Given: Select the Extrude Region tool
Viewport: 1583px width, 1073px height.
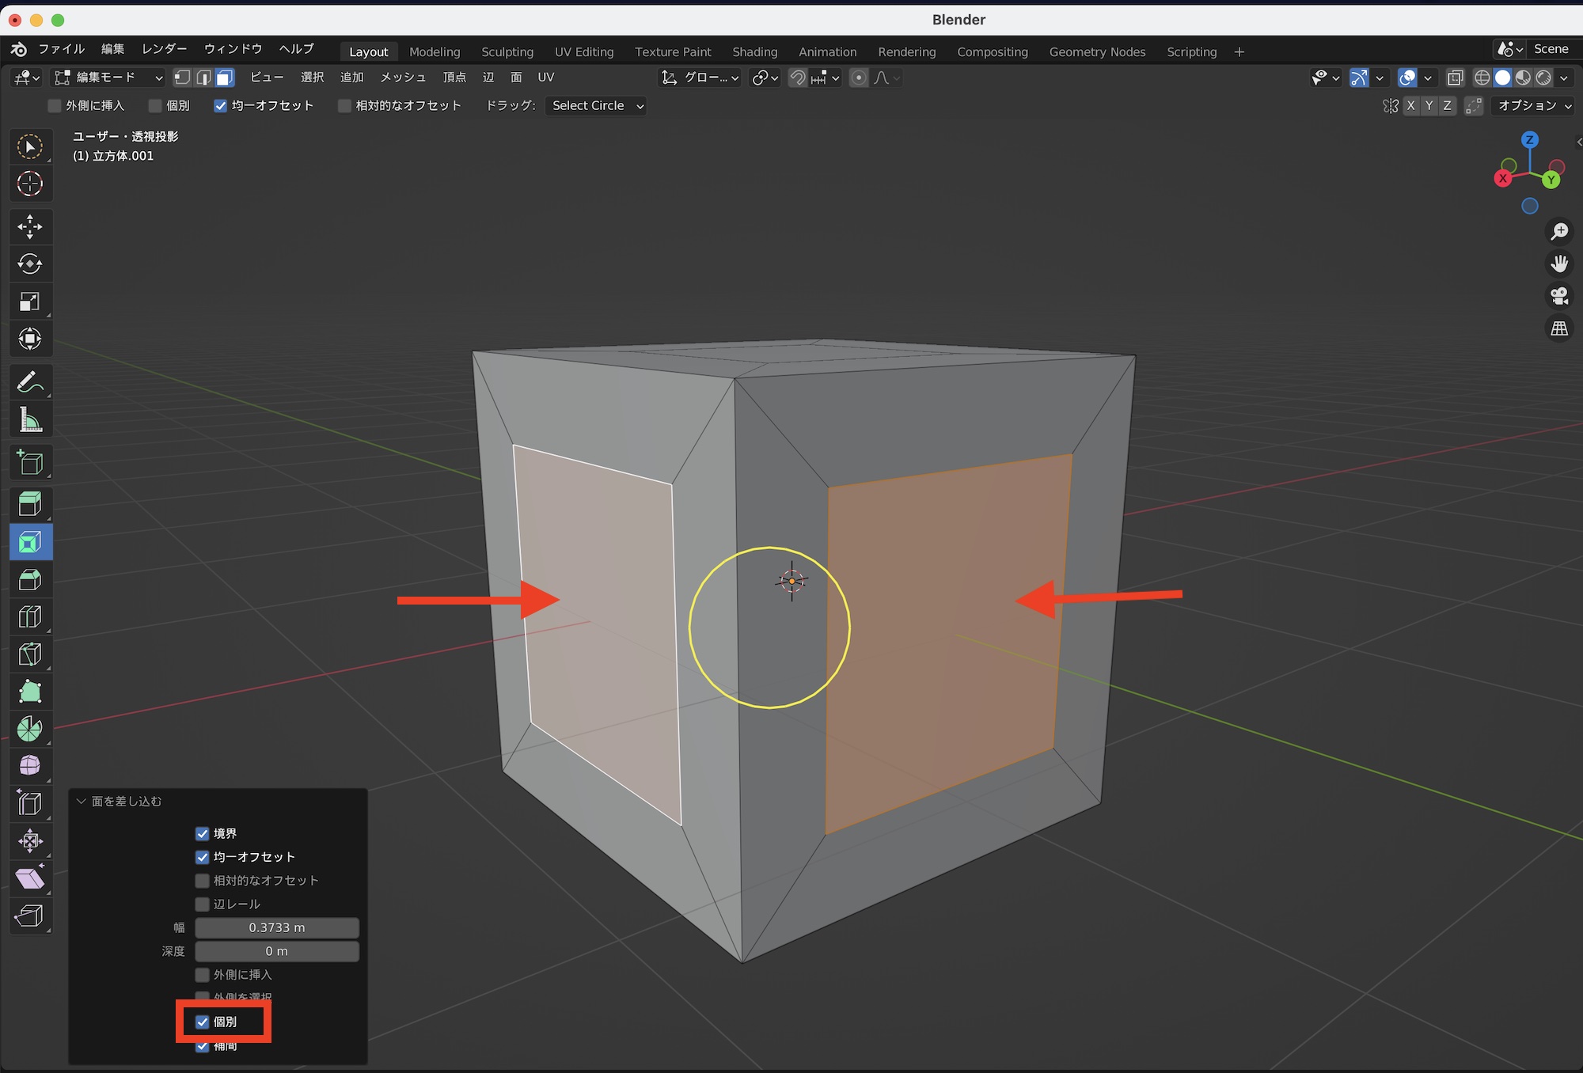Looking at the screenshot, I should pos(30,504).
